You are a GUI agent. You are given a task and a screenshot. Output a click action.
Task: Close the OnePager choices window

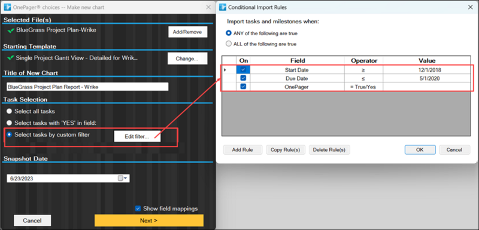[x=208, y=7]
